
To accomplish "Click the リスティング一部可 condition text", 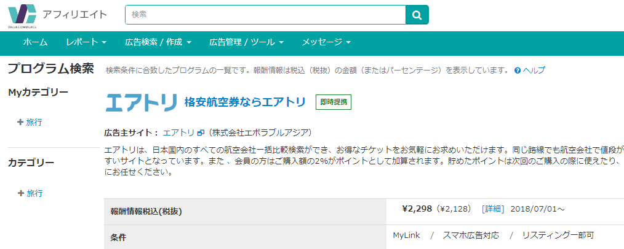I will (x=558, y=235).
